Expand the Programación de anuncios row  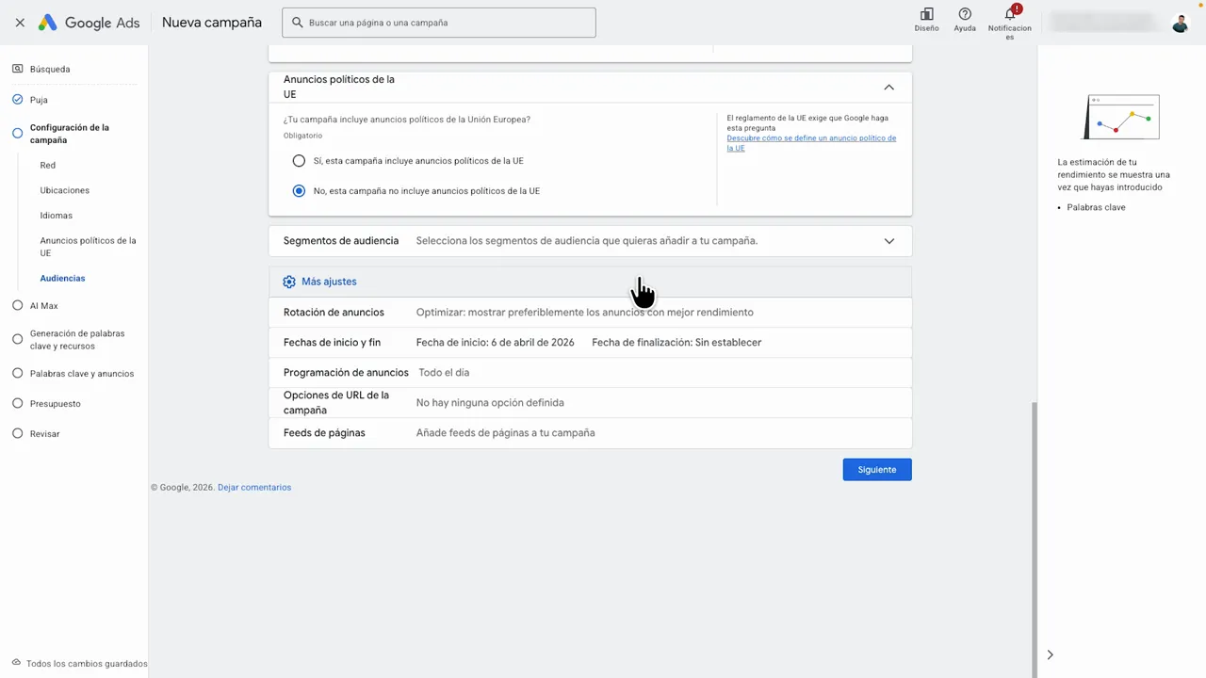pyautogui.click(x=590, y=373)
